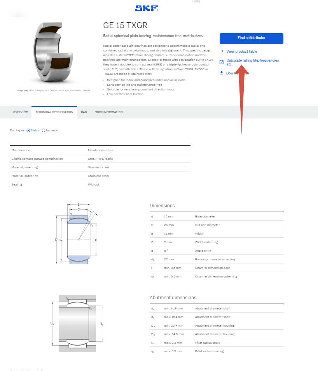Open the Overview tab
318x371 pixels.
(x=20, y=112)
